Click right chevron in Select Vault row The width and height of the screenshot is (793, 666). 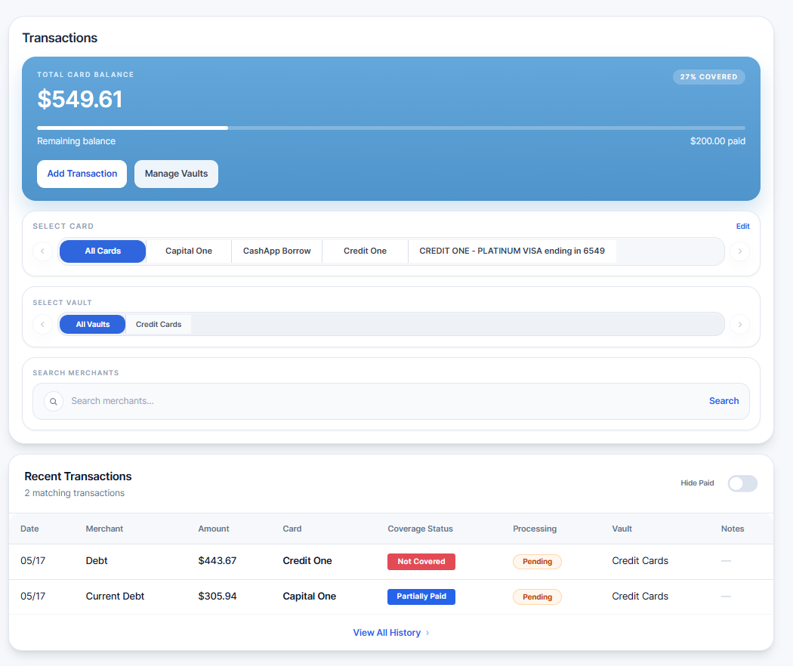[x=740, y=325]
